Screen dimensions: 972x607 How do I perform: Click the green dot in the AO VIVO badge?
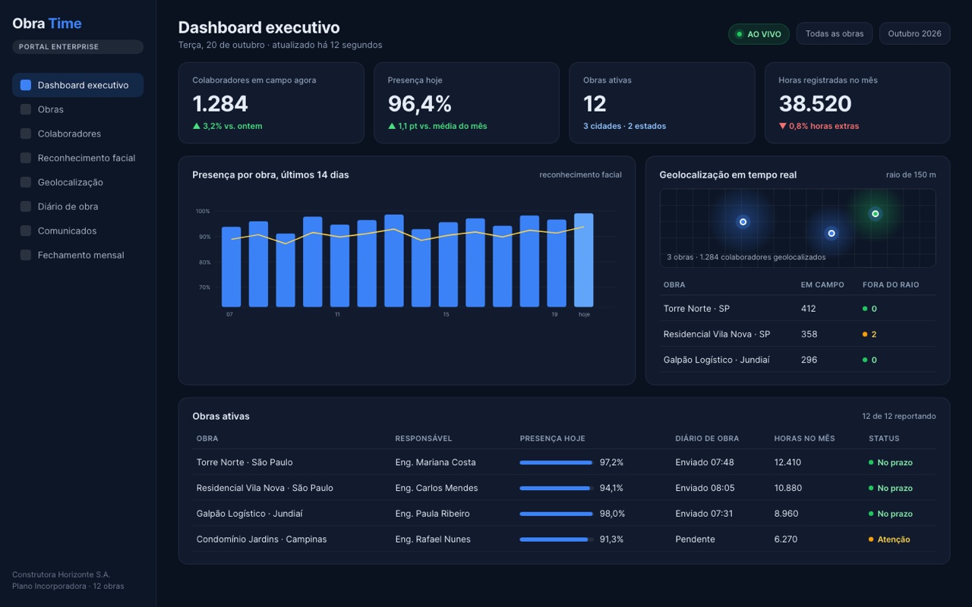click(x=739, y=34)
